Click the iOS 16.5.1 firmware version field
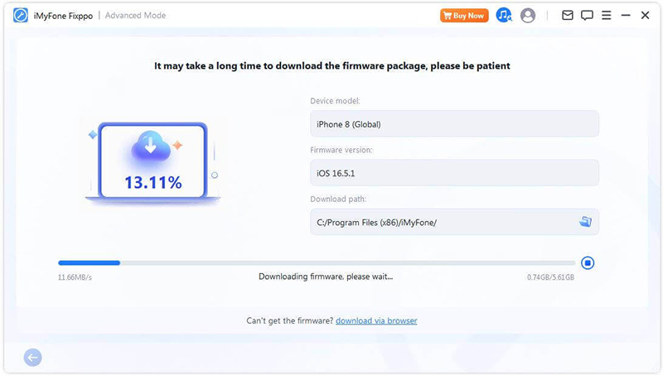Viewport: 663px width, 375px height. (454, 173)
